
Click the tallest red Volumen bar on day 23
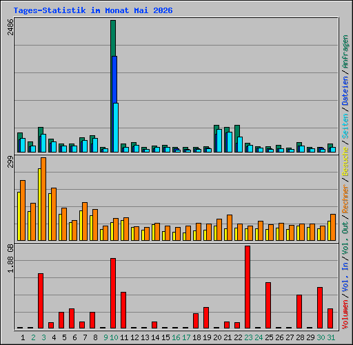pos(248,287)
